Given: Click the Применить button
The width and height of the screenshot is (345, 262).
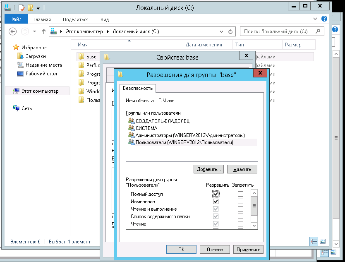Looking at the screenshot, I should (248, 250).
